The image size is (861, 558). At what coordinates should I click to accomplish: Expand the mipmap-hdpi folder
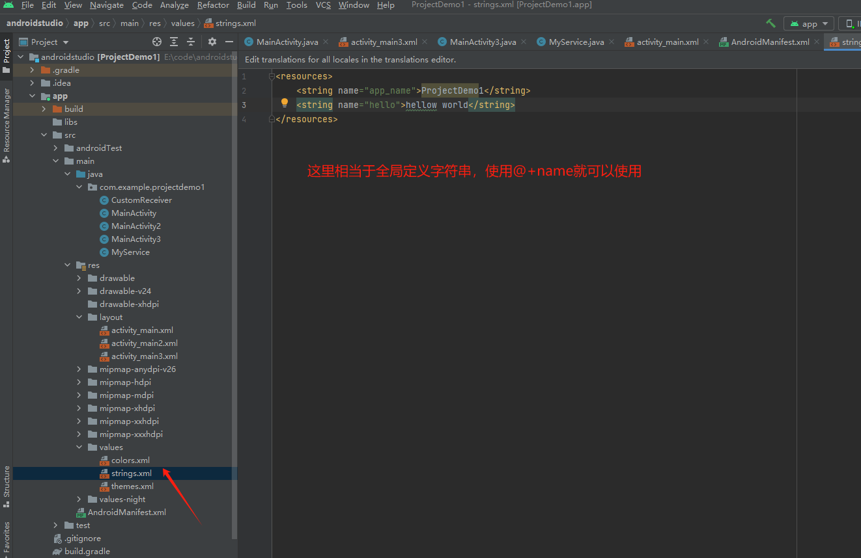[x=79, y=382]
